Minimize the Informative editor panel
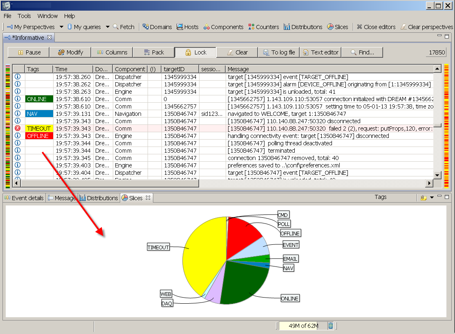 [x=439, y=36]
